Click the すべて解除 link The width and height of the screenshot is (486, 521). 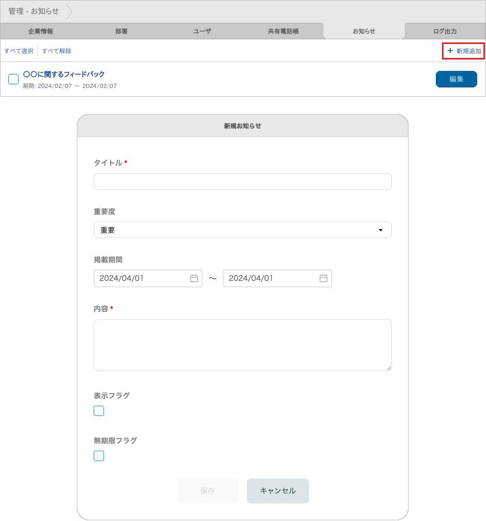pos(56,51)
